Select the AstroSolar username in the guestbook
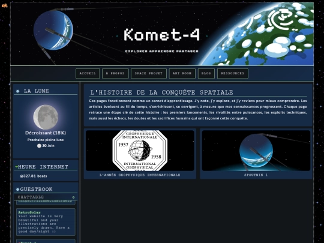The height and width of the screenshot is (243, 324). (29, 212)
